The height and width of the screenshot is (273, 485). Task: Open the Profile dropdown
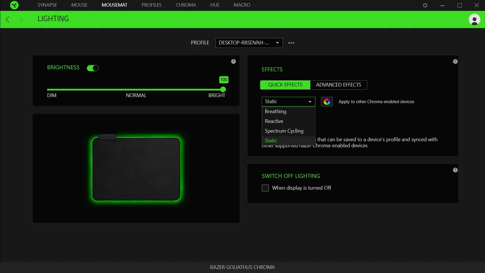[x=249, y=43]
